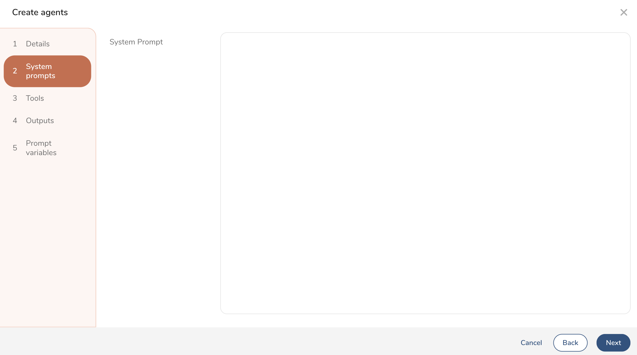
Task: Click the gray footer bar left of Cancel
Action: click(x=249, y=341)
